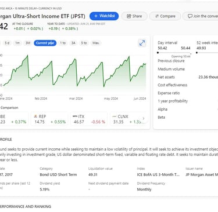Click the Expense ratio label
218x212 pixels.
tap(169, 93)
